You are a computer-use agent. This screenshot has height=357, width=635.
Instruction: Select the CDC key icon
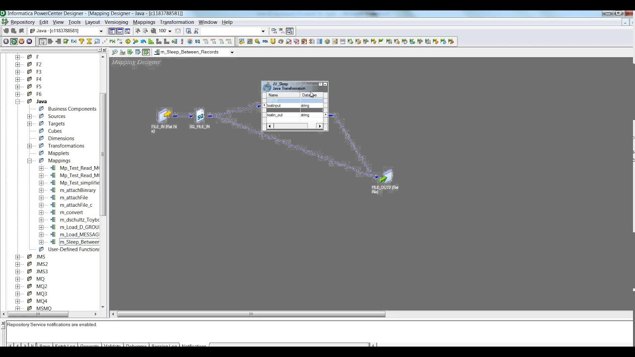[x=242, y=42]
